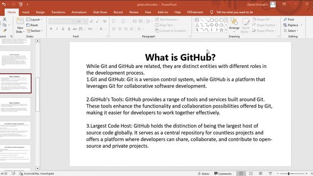313x176 pixels.
Task: Click the Replace button
Action: tap(291, 25)
